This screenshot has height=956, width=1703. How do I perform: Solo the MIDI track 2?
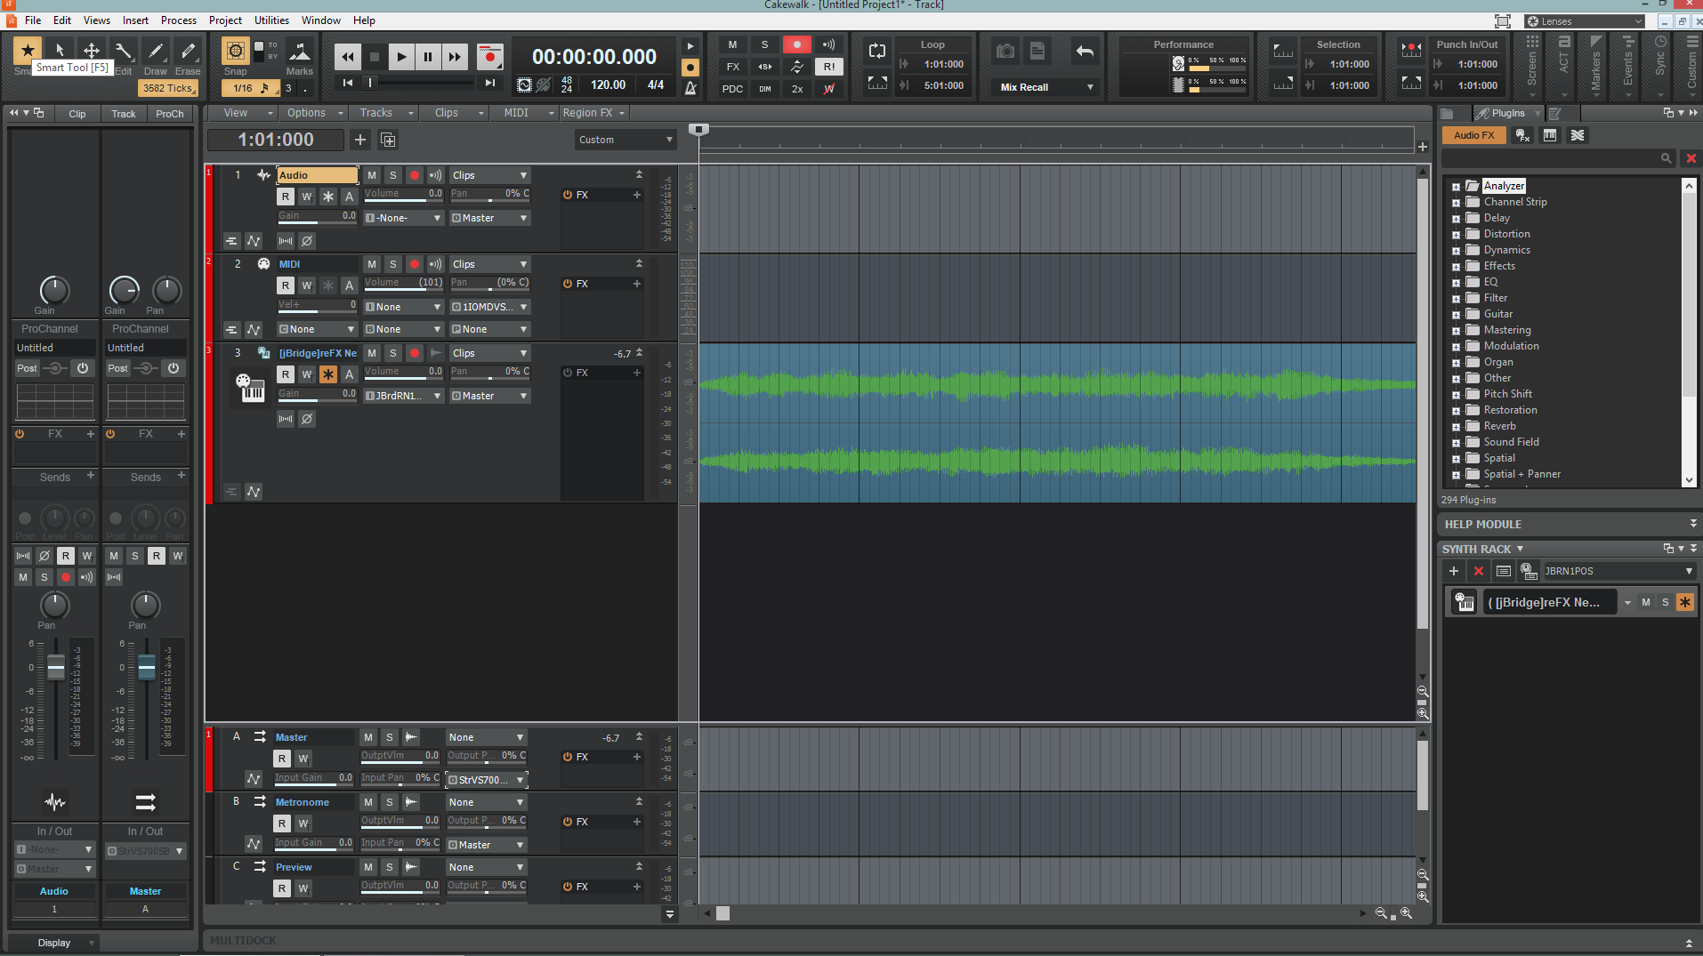[x=393, y=264]
